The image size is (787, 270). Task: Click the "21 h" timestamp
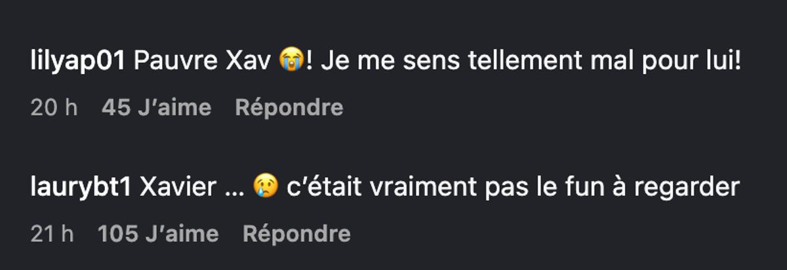(52, 233)
